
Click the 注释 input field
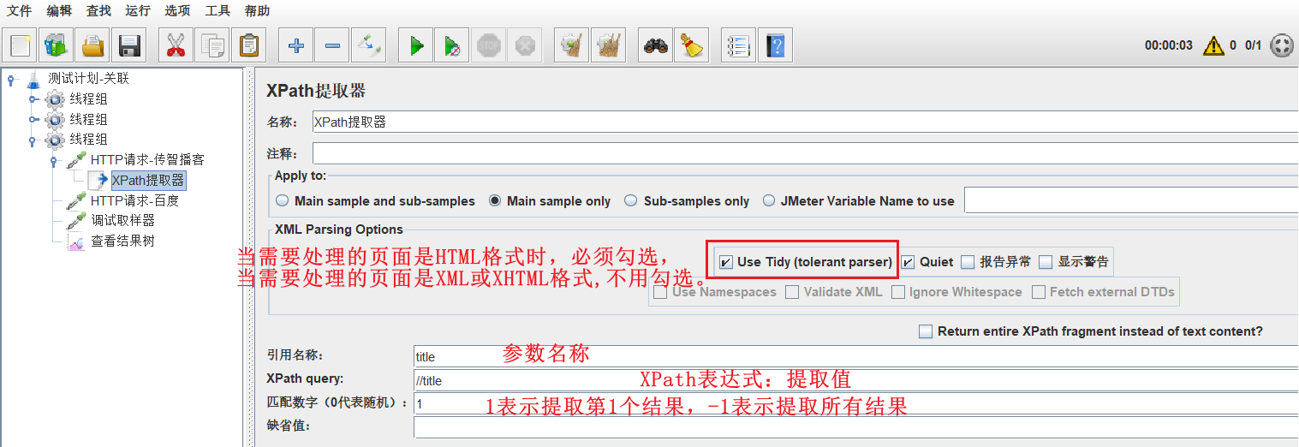tap(805, 153)
